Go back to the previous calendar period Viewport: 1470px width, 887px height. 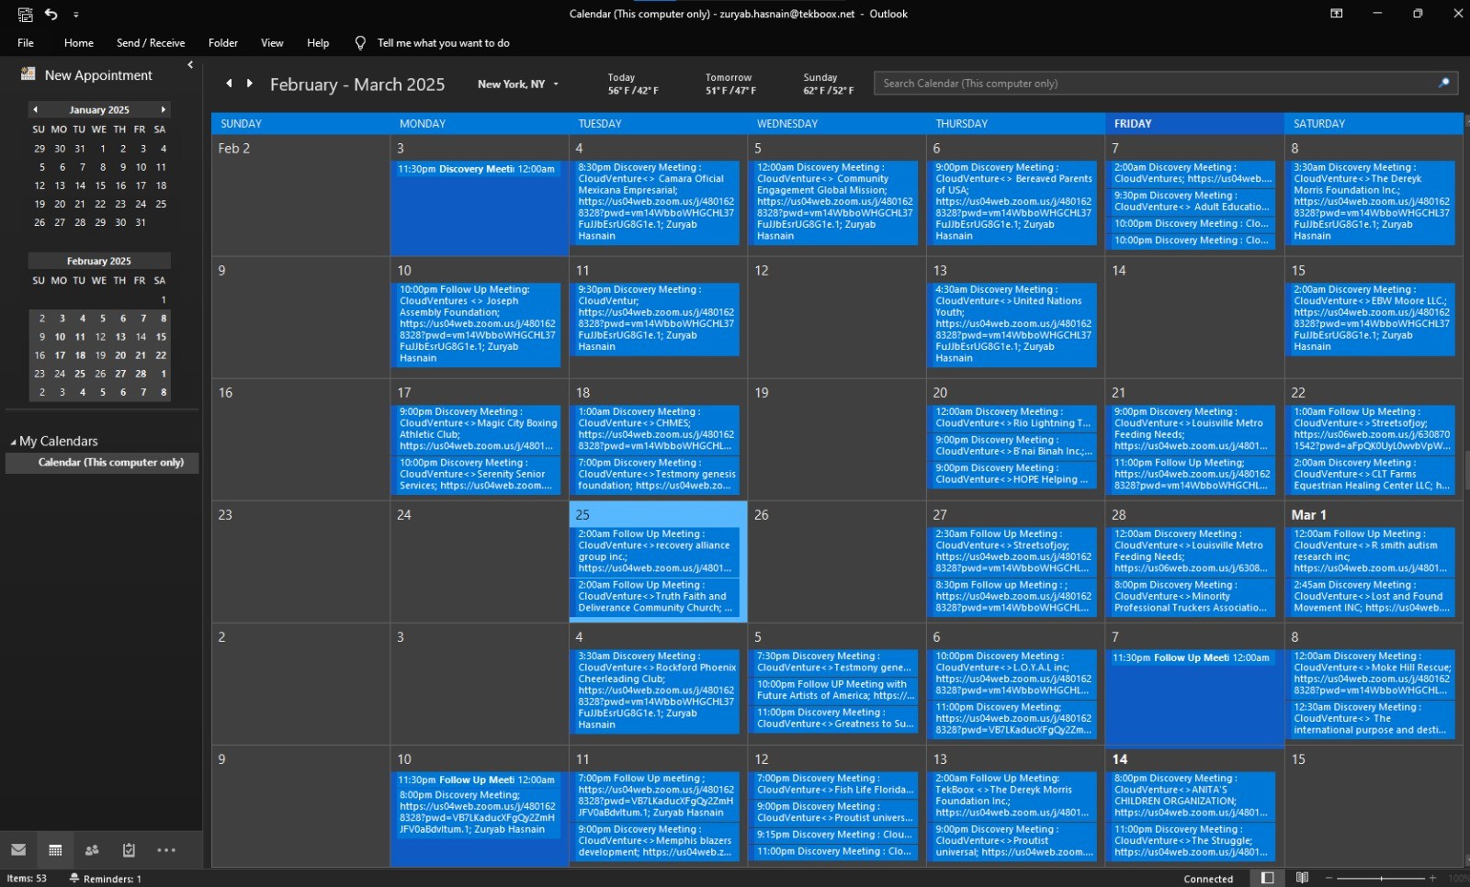pos(229,84)
